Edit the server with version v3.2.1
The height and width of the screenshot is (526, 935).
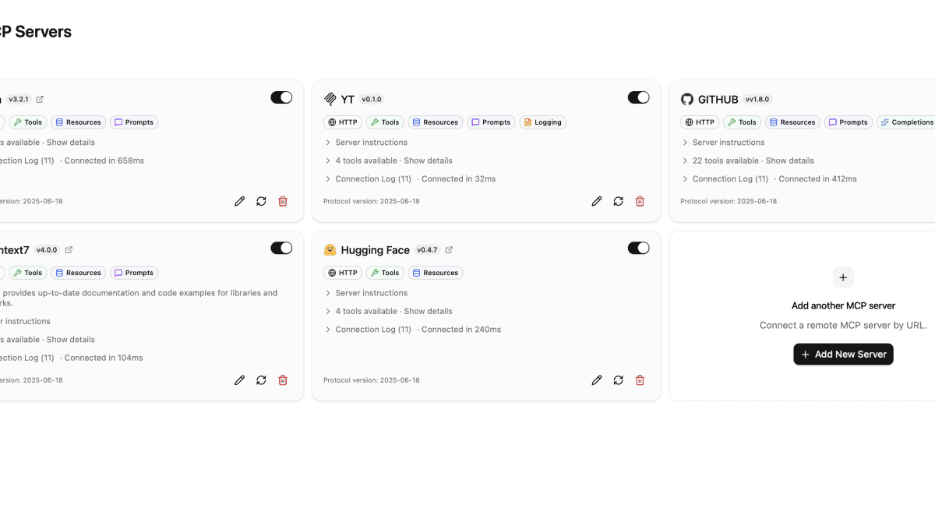tap(240, 201)
